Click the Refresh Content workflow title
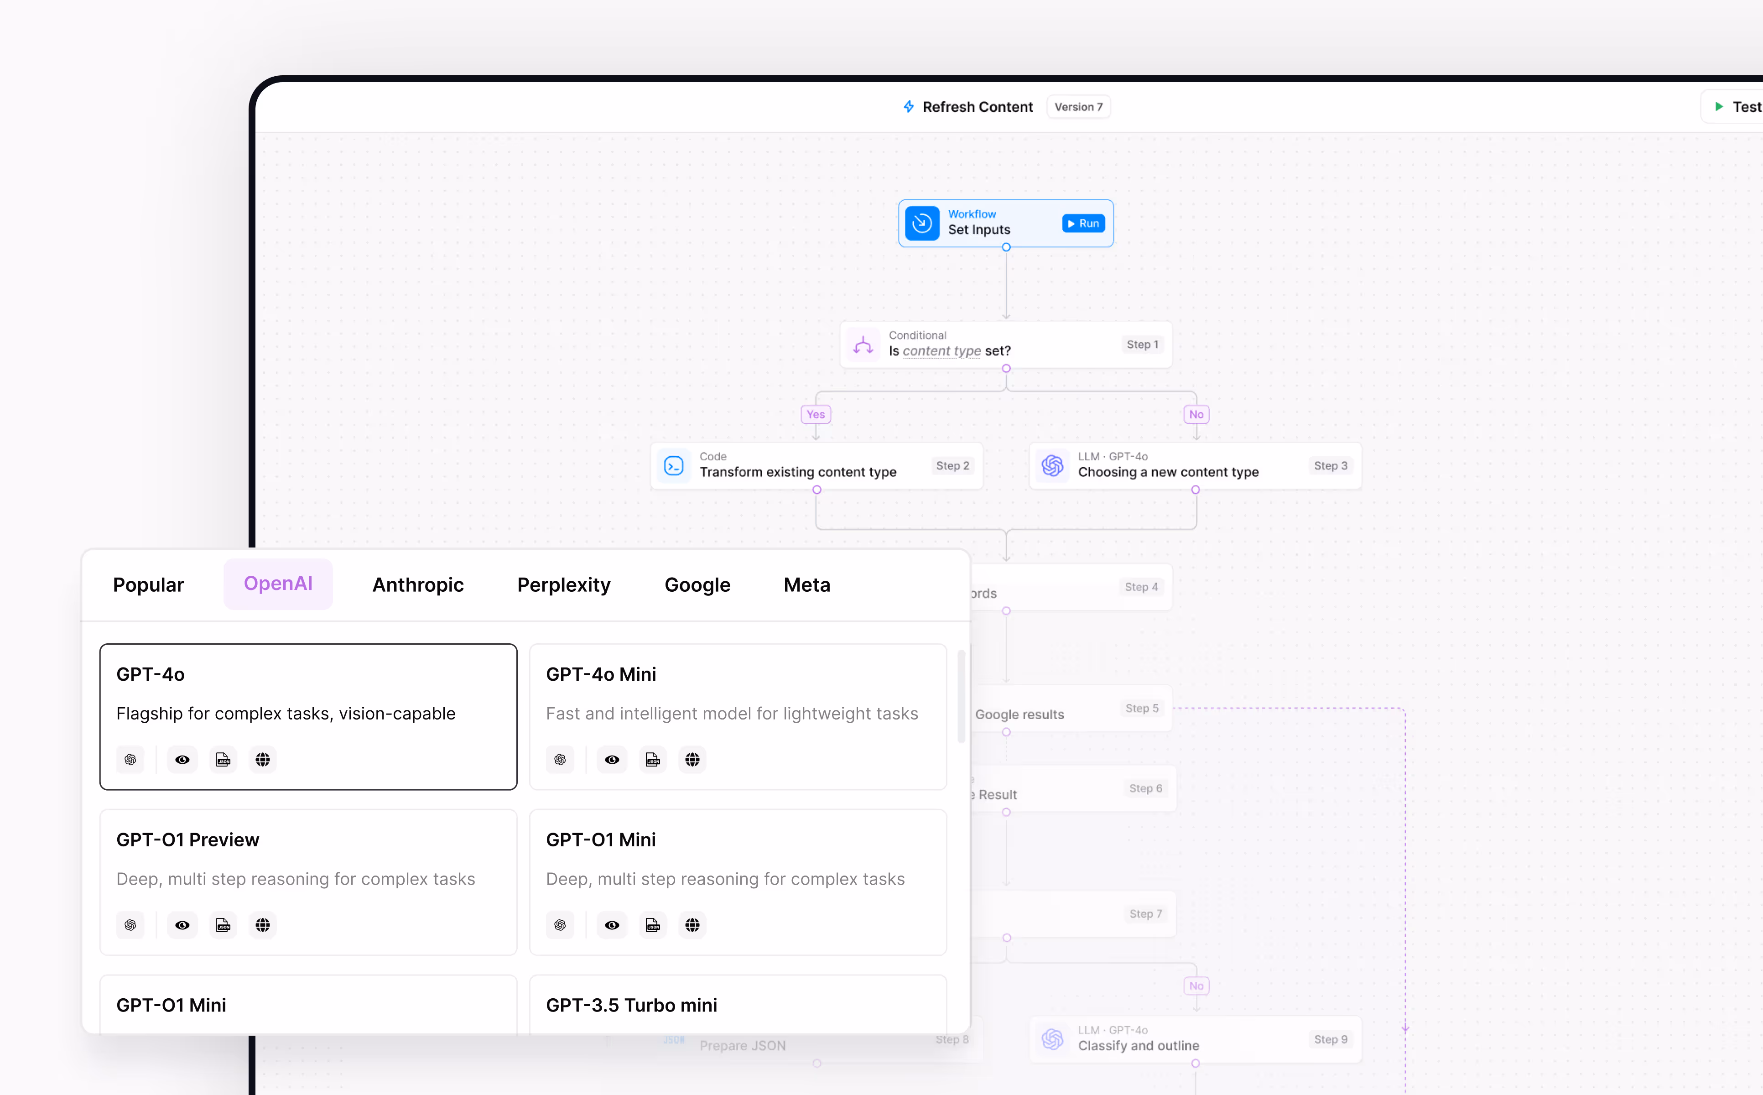The image size is (1763, 1095). (978, 106)
